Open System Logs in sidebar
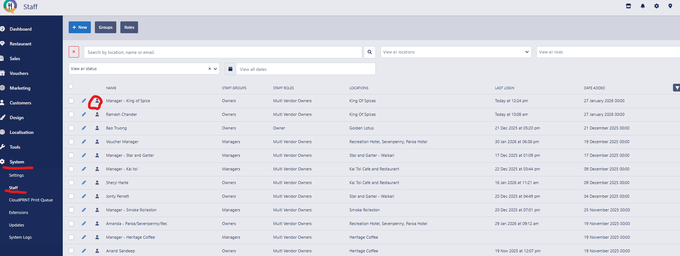The image size is (680, 256). pyautogui.click(x=20, y=237)
